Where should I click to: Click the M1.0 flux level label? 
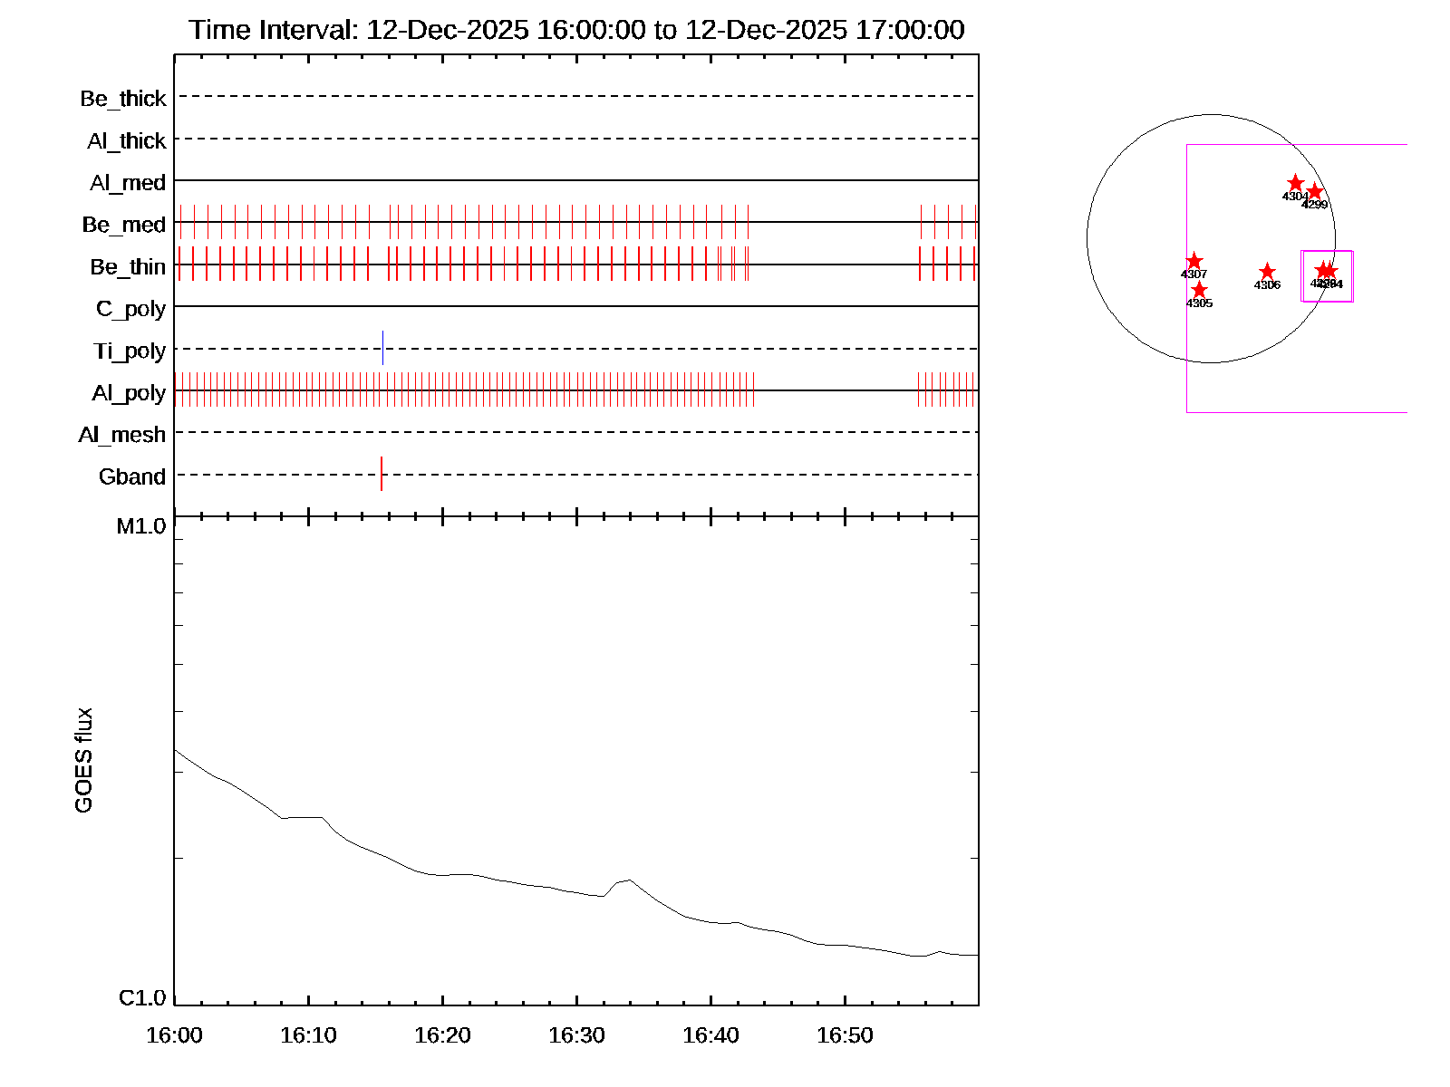(x=141, y=526)
